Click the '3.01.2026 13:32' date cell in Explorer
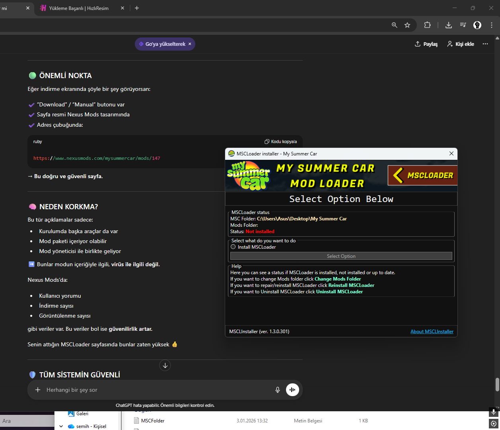The width and height of the screenshot is (500, 430). coord(252,421)
